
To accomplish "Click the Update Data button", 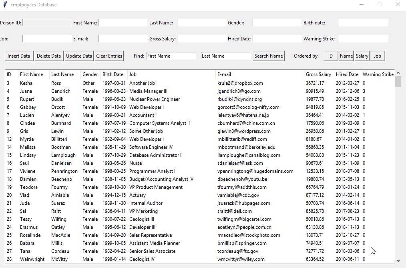I will 78,56.
